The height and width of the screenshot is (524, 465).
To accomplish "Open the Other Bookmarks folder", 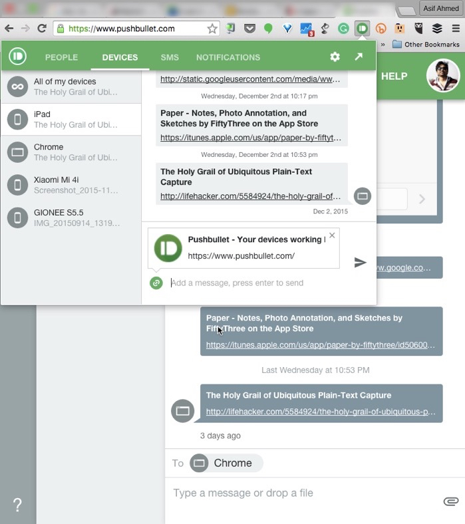I will click(426, 45).
